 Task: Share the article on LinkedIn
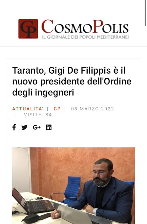(x=49, y=127)
